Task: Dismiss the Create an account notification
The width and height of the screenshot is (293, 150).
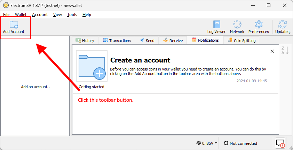Action: [x=272, y=51]
